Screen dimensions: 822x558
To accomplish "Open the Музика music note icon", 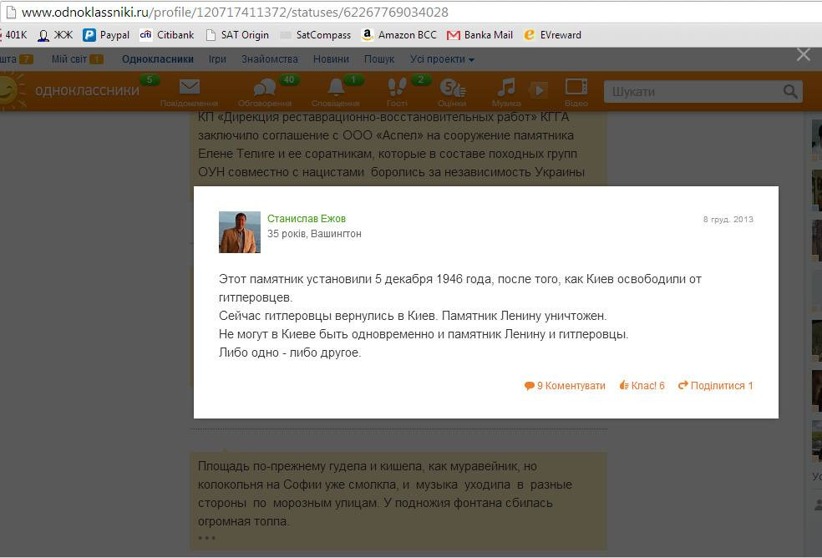I will (506, 88).
